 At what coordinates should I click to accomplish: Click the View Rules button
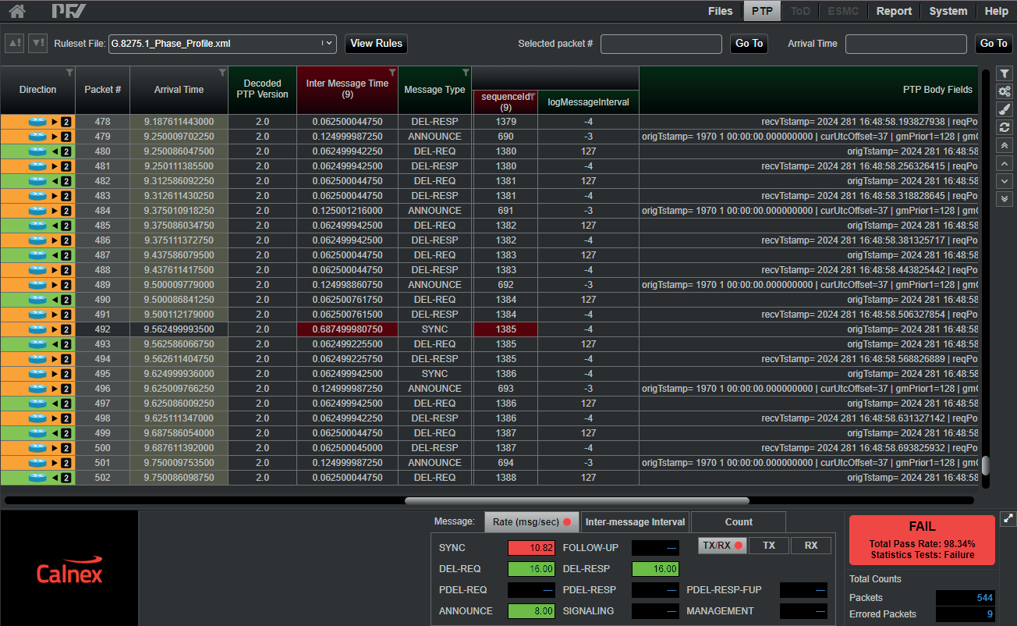(376, 44)
